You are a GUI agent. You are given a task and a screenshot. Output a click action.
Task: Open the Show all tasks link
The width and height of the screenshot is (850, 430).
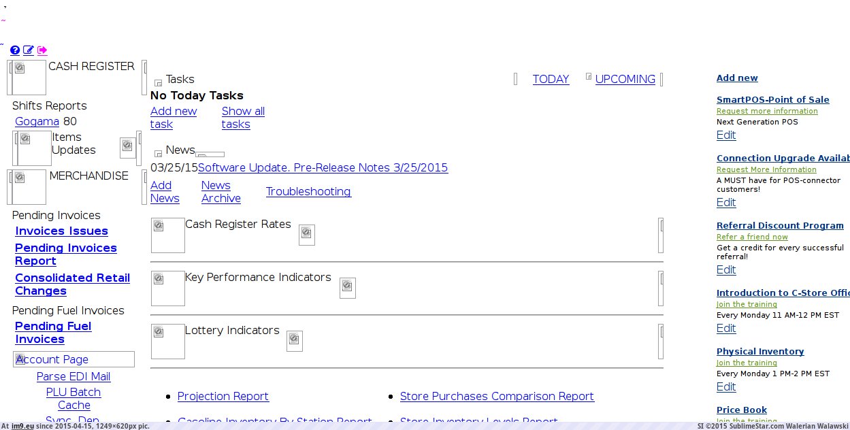tap(243, 118)
